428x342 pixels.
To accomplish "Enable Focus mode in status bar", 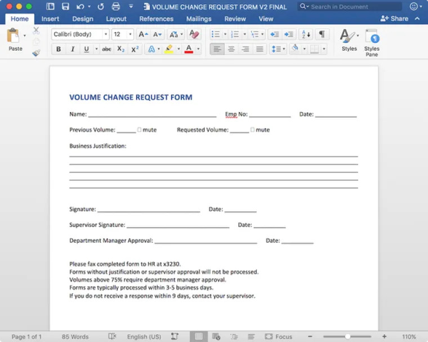I will (x=279, y=336).
